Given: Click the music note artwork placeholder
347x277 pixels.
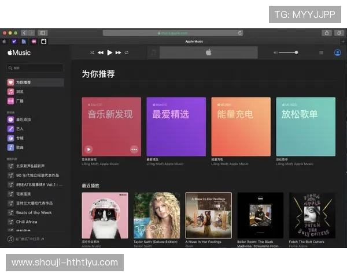Looking at the screenshot, I should coord(153,53).
